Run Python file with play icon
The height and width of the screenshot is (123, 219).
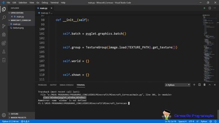pyautogui.click(x=205, y=8)
